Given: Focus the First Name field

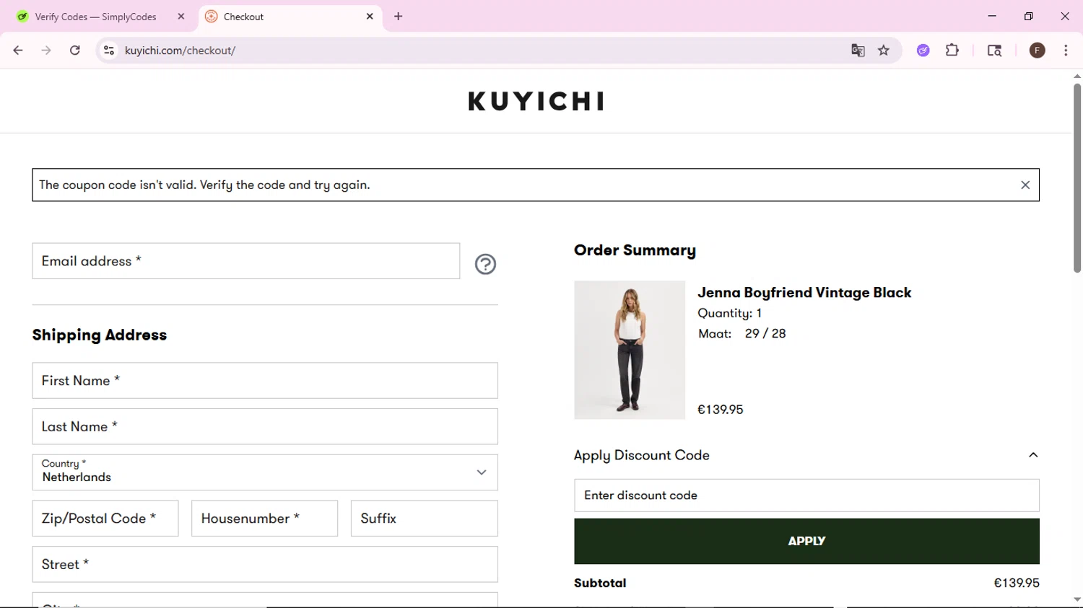Looking at the screenshot, I should tap(265, 381).
